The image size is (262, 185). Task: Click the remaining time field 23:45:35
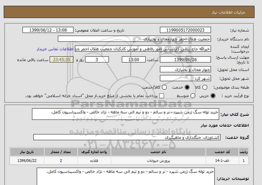[62, 59]
